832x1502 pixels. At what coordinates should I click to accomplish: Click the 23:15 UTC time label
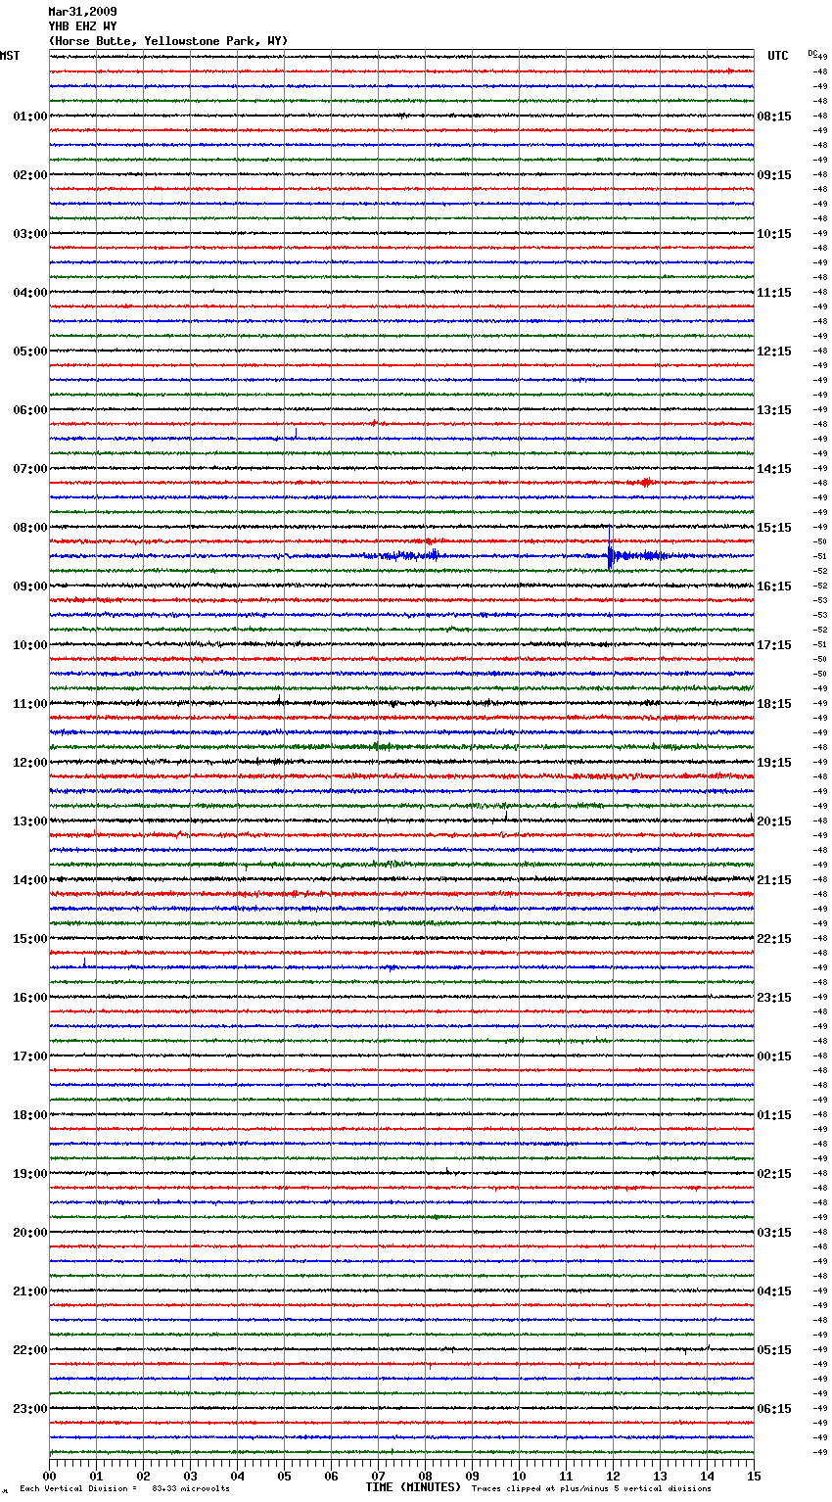coord(774,998)
